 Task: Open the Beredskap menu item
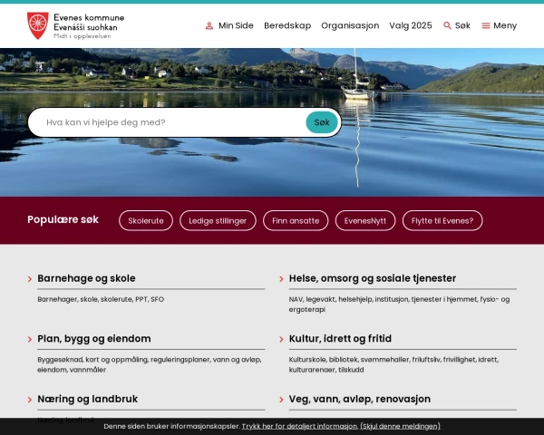(x=287, y=25)
